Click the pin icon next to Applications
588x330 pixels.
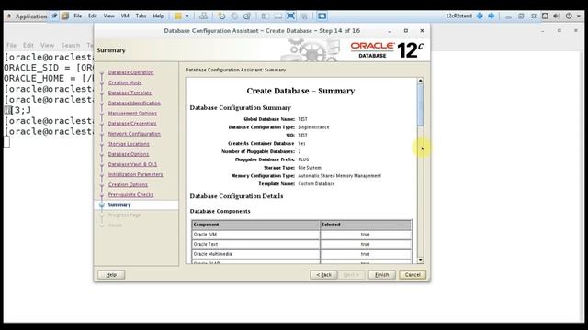click(54, 16)
